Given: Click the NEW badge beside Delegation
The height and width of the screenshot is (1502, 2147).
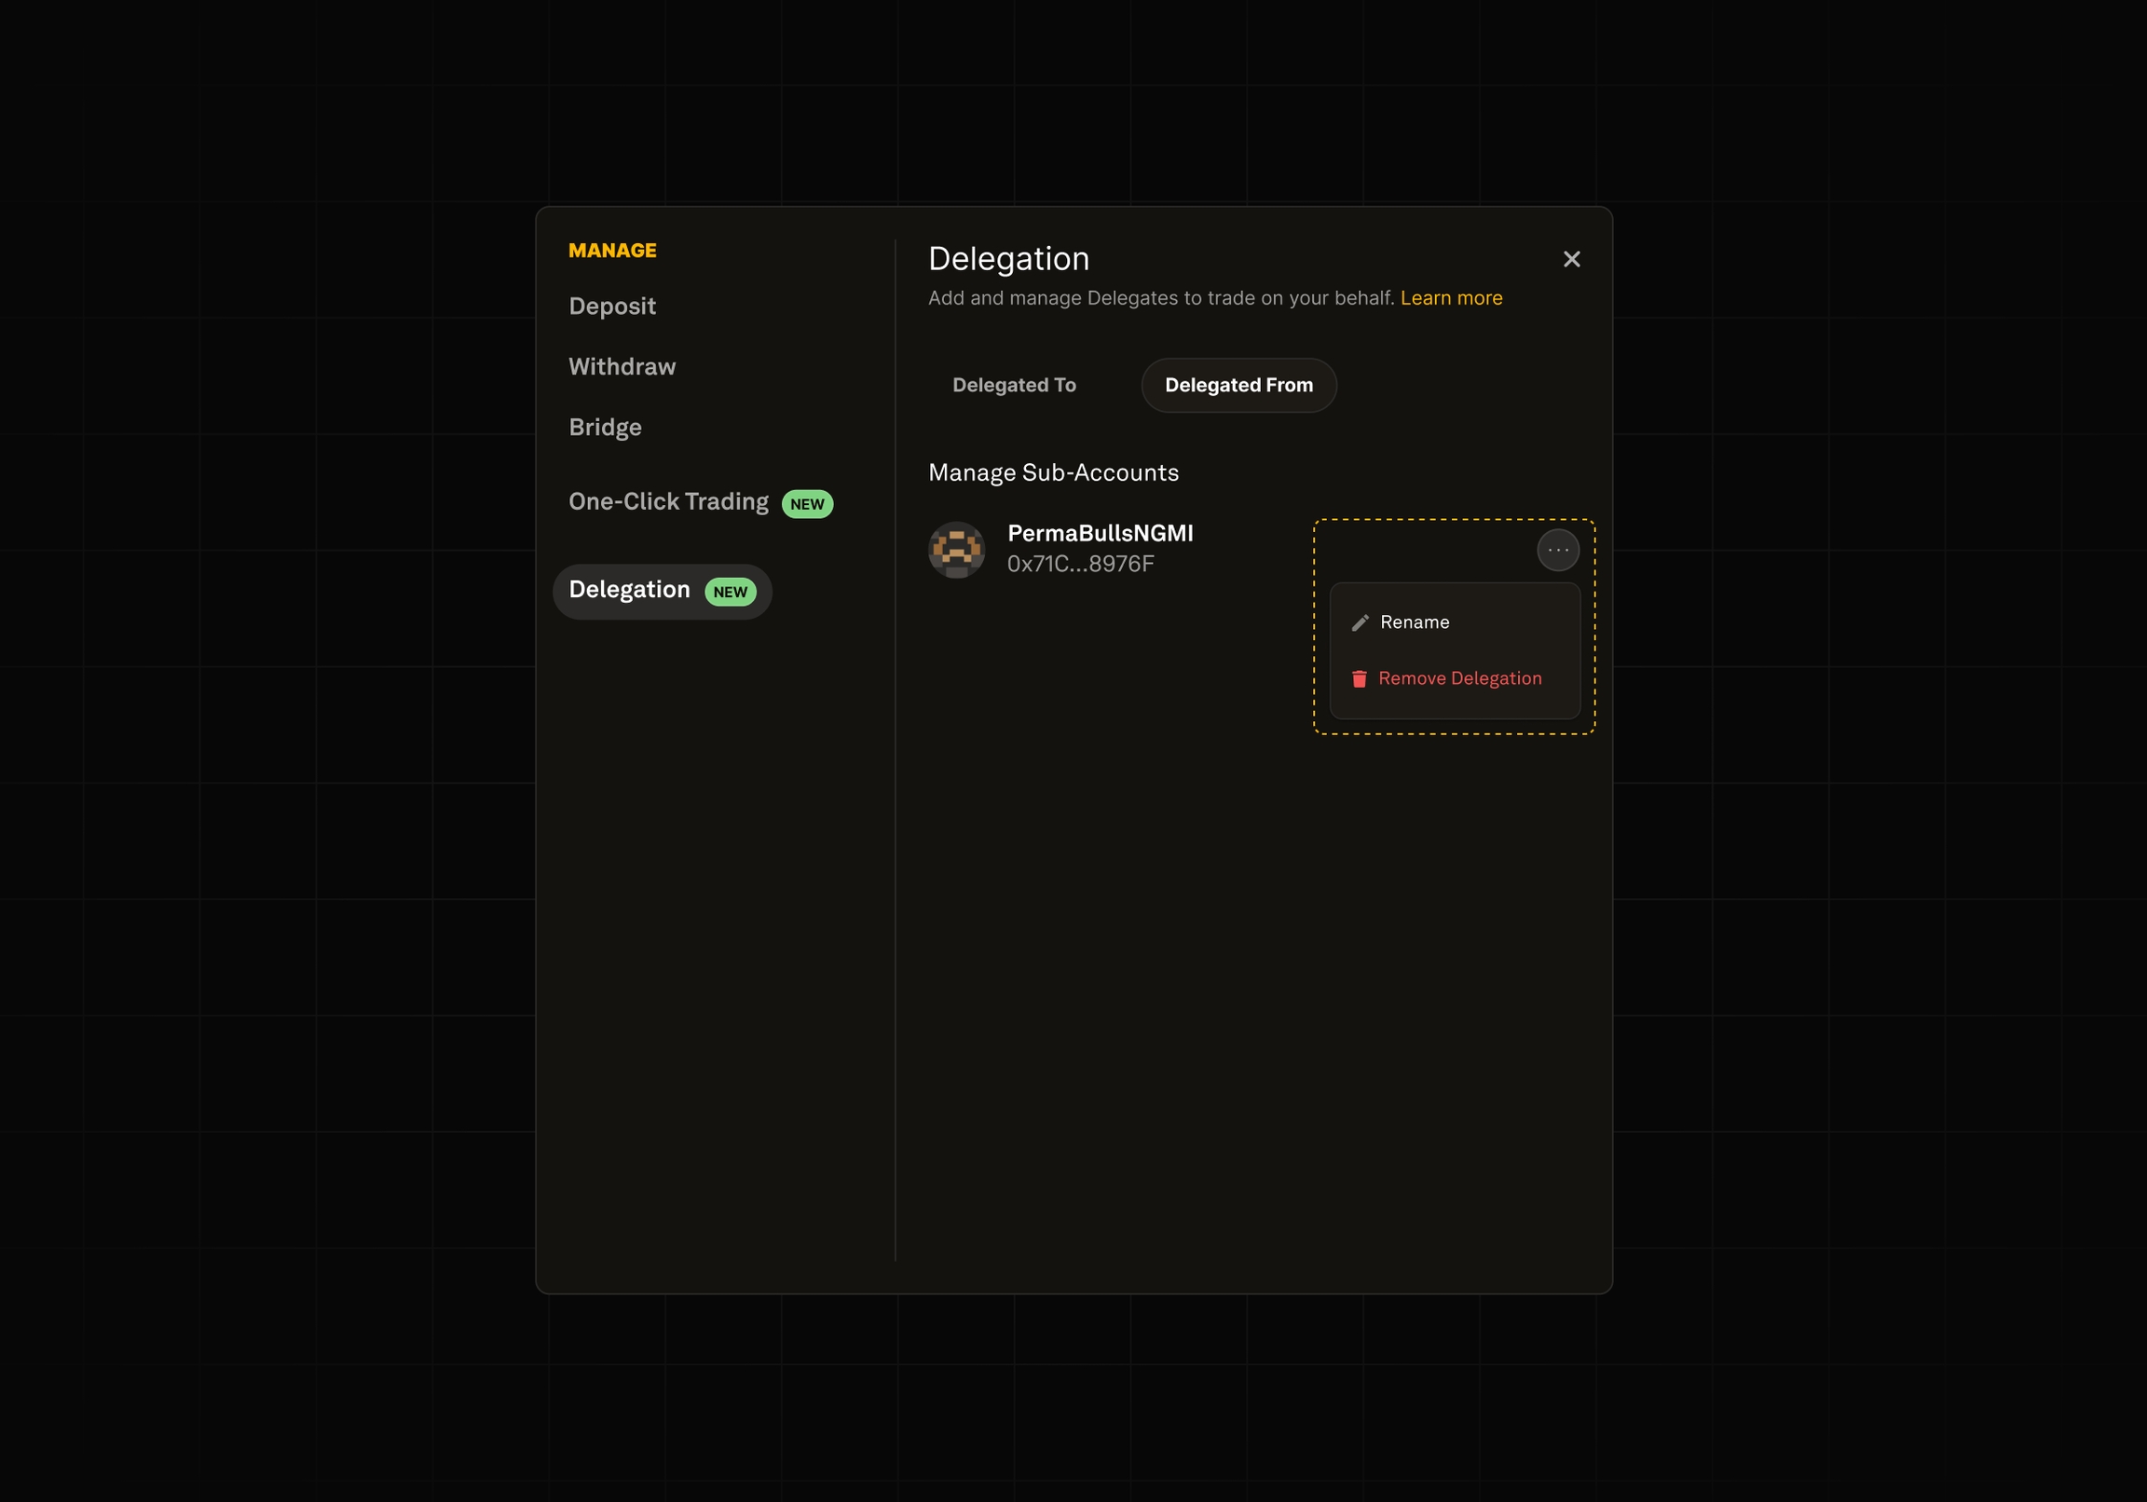Looking at the screenshot, I should point(730,592).
